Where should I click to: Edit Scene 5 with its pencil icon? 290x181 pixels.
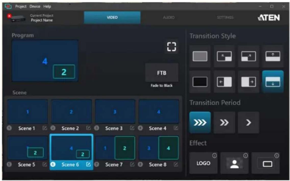(x=45, y=164)
